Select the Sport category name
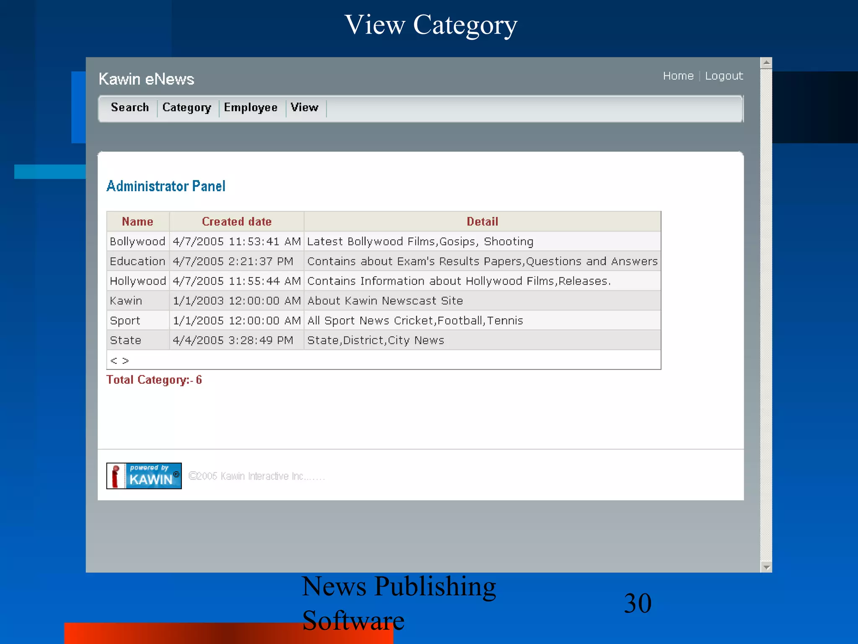Image resolution: width=858 pixels, height=644 pixels. (x=125, y=321)
